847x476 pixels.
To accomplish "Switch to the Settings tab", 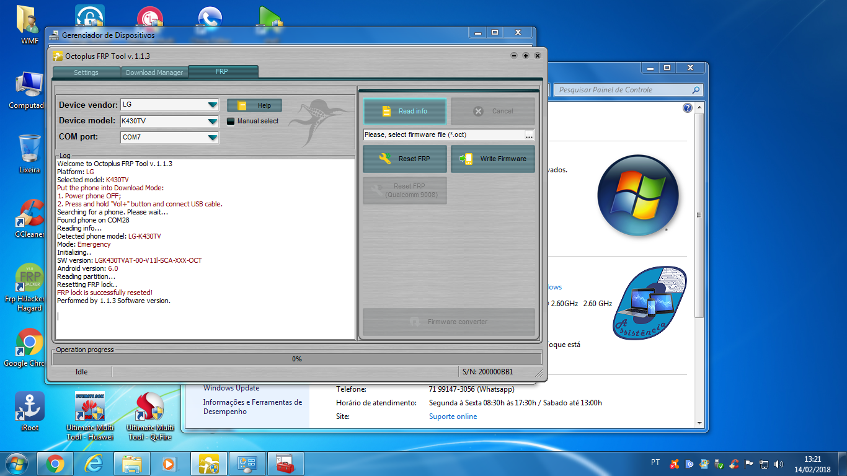I will [86, 73].
